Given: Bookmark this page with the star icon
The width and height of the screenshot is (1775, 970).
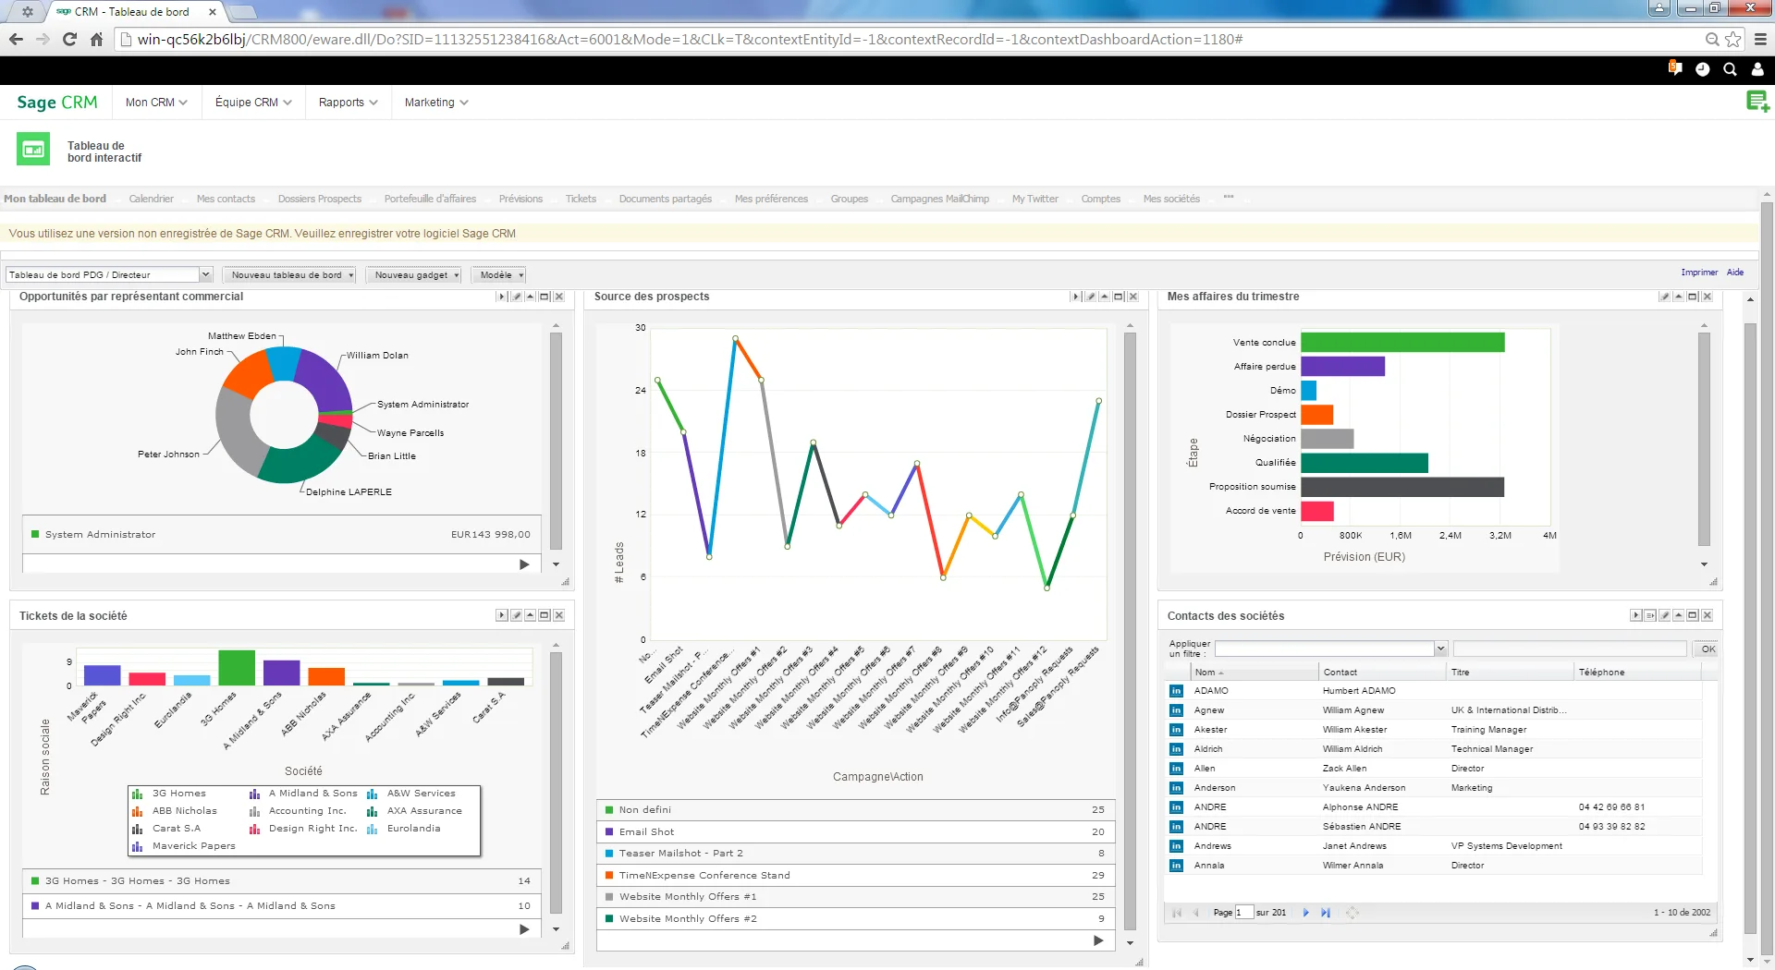Looking at the screenshot, I should click(1733, 39).
